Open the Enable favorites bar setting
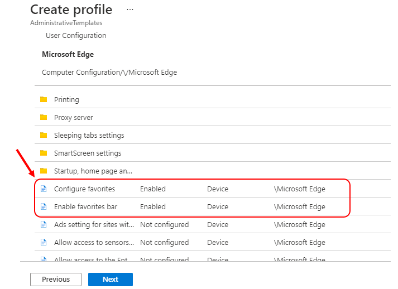Image resolution: width=398 pixels, height=289 pixels. click(x=85, y=207)
